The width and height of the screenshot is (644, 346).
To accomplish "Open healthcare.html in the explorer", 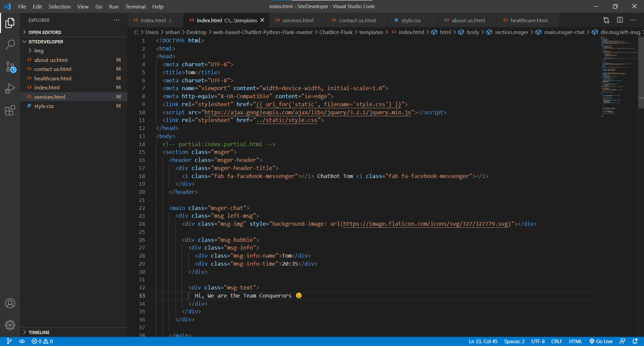I will click(74, 78).
